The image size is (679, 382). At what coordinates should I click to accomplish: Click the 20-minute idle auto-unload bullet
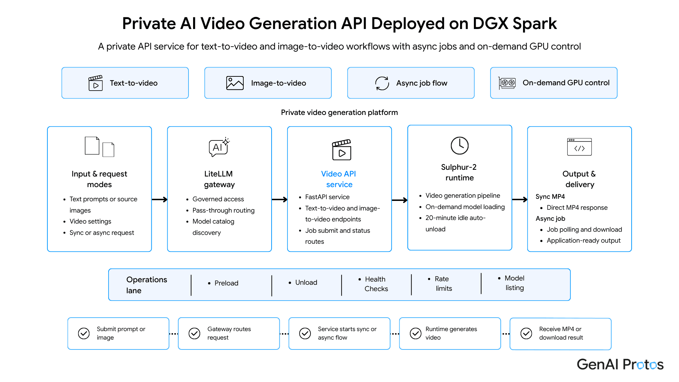click(455, 223)
